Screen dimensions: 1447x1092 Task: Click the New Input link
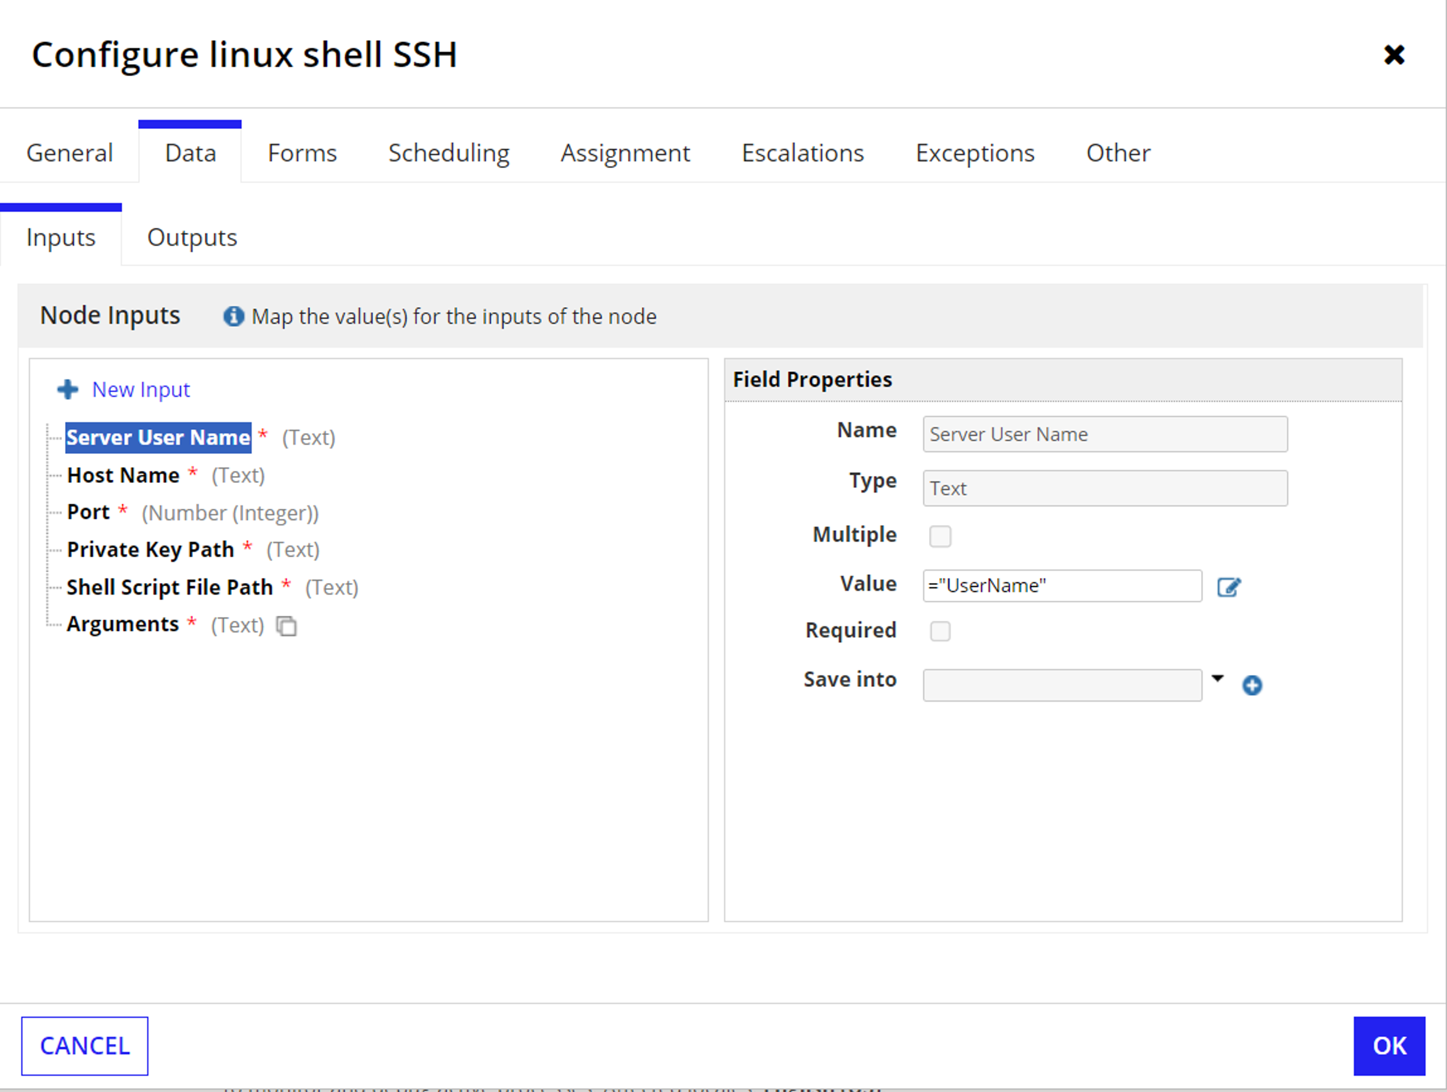coord(141,389)
